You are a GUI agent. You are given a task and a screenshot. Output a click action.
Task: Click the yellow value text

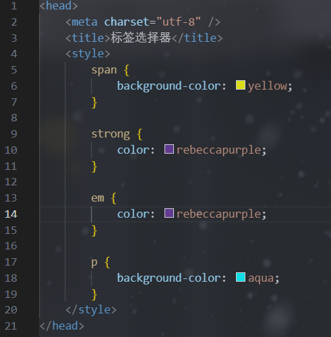268,86
